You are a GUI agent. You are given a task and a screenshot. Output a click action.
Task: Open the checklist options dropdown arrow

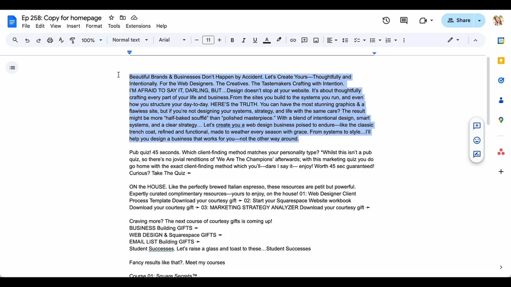point(364,40)
